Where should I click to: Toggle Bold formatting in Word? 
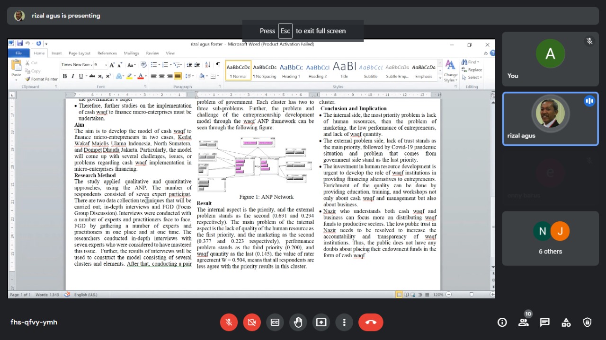click(x=65, y=76)
